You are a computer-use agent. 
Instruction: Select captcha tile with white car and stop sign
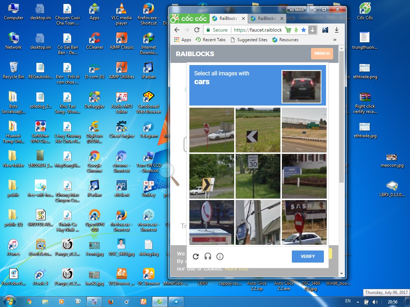(x=212, y=130)
